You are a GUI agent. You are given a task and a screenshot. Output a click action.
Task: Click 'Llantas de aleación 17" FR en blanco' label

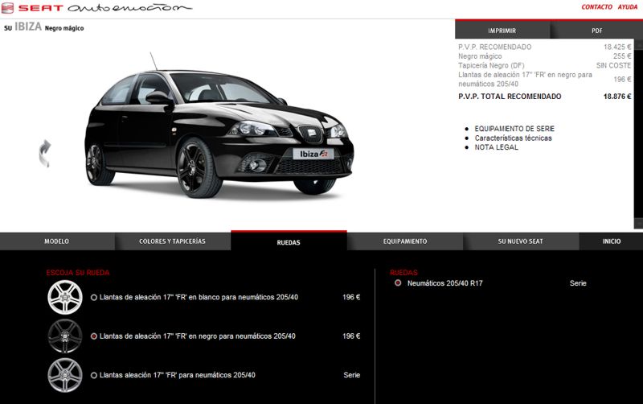pyautogui.click(x=199, y=297)
